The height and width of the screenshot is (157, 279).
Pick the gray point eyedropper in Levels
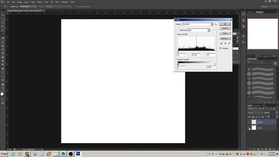tap(225, 44)
